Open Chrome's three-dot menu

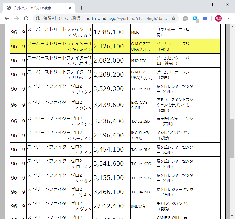[228, 18]
